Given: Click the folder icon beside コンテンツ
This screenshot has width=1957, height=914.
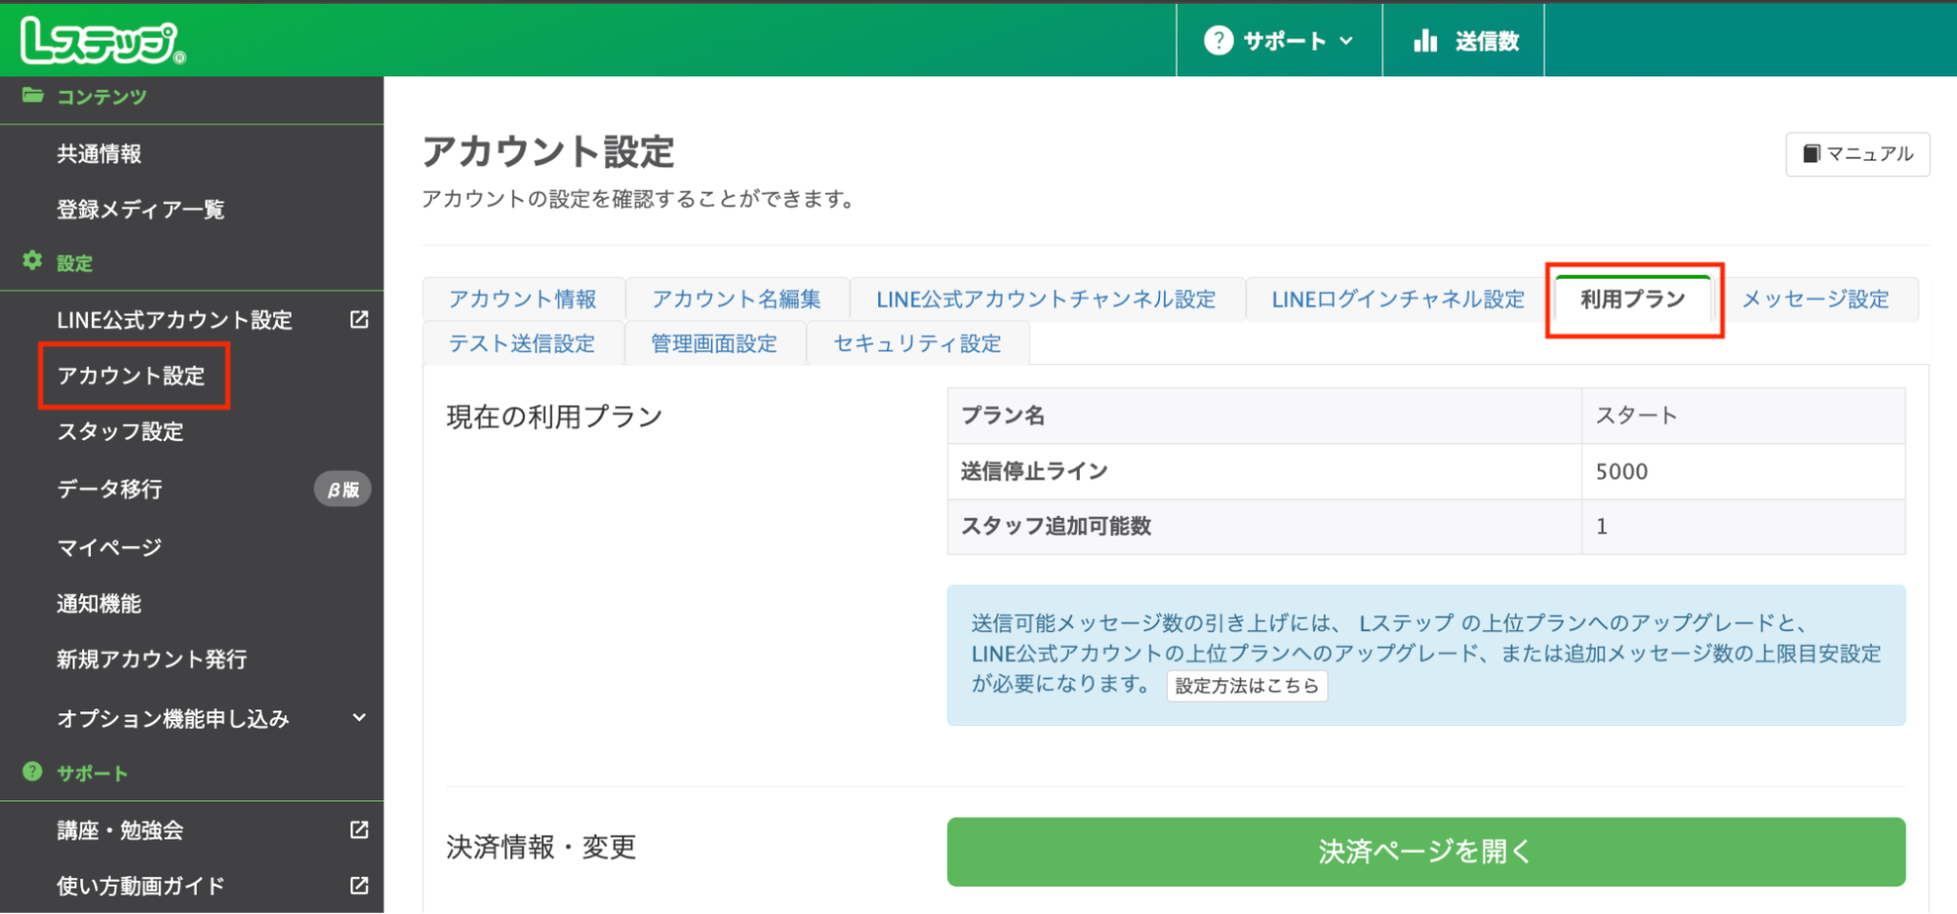Looking at the screenshot, I should (x=31, y=95).
